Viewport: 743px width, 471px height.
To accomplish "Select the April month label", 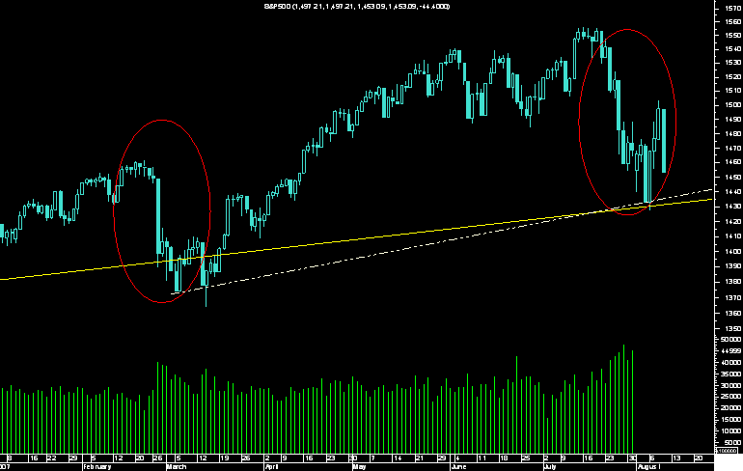I will click(272, 467).
